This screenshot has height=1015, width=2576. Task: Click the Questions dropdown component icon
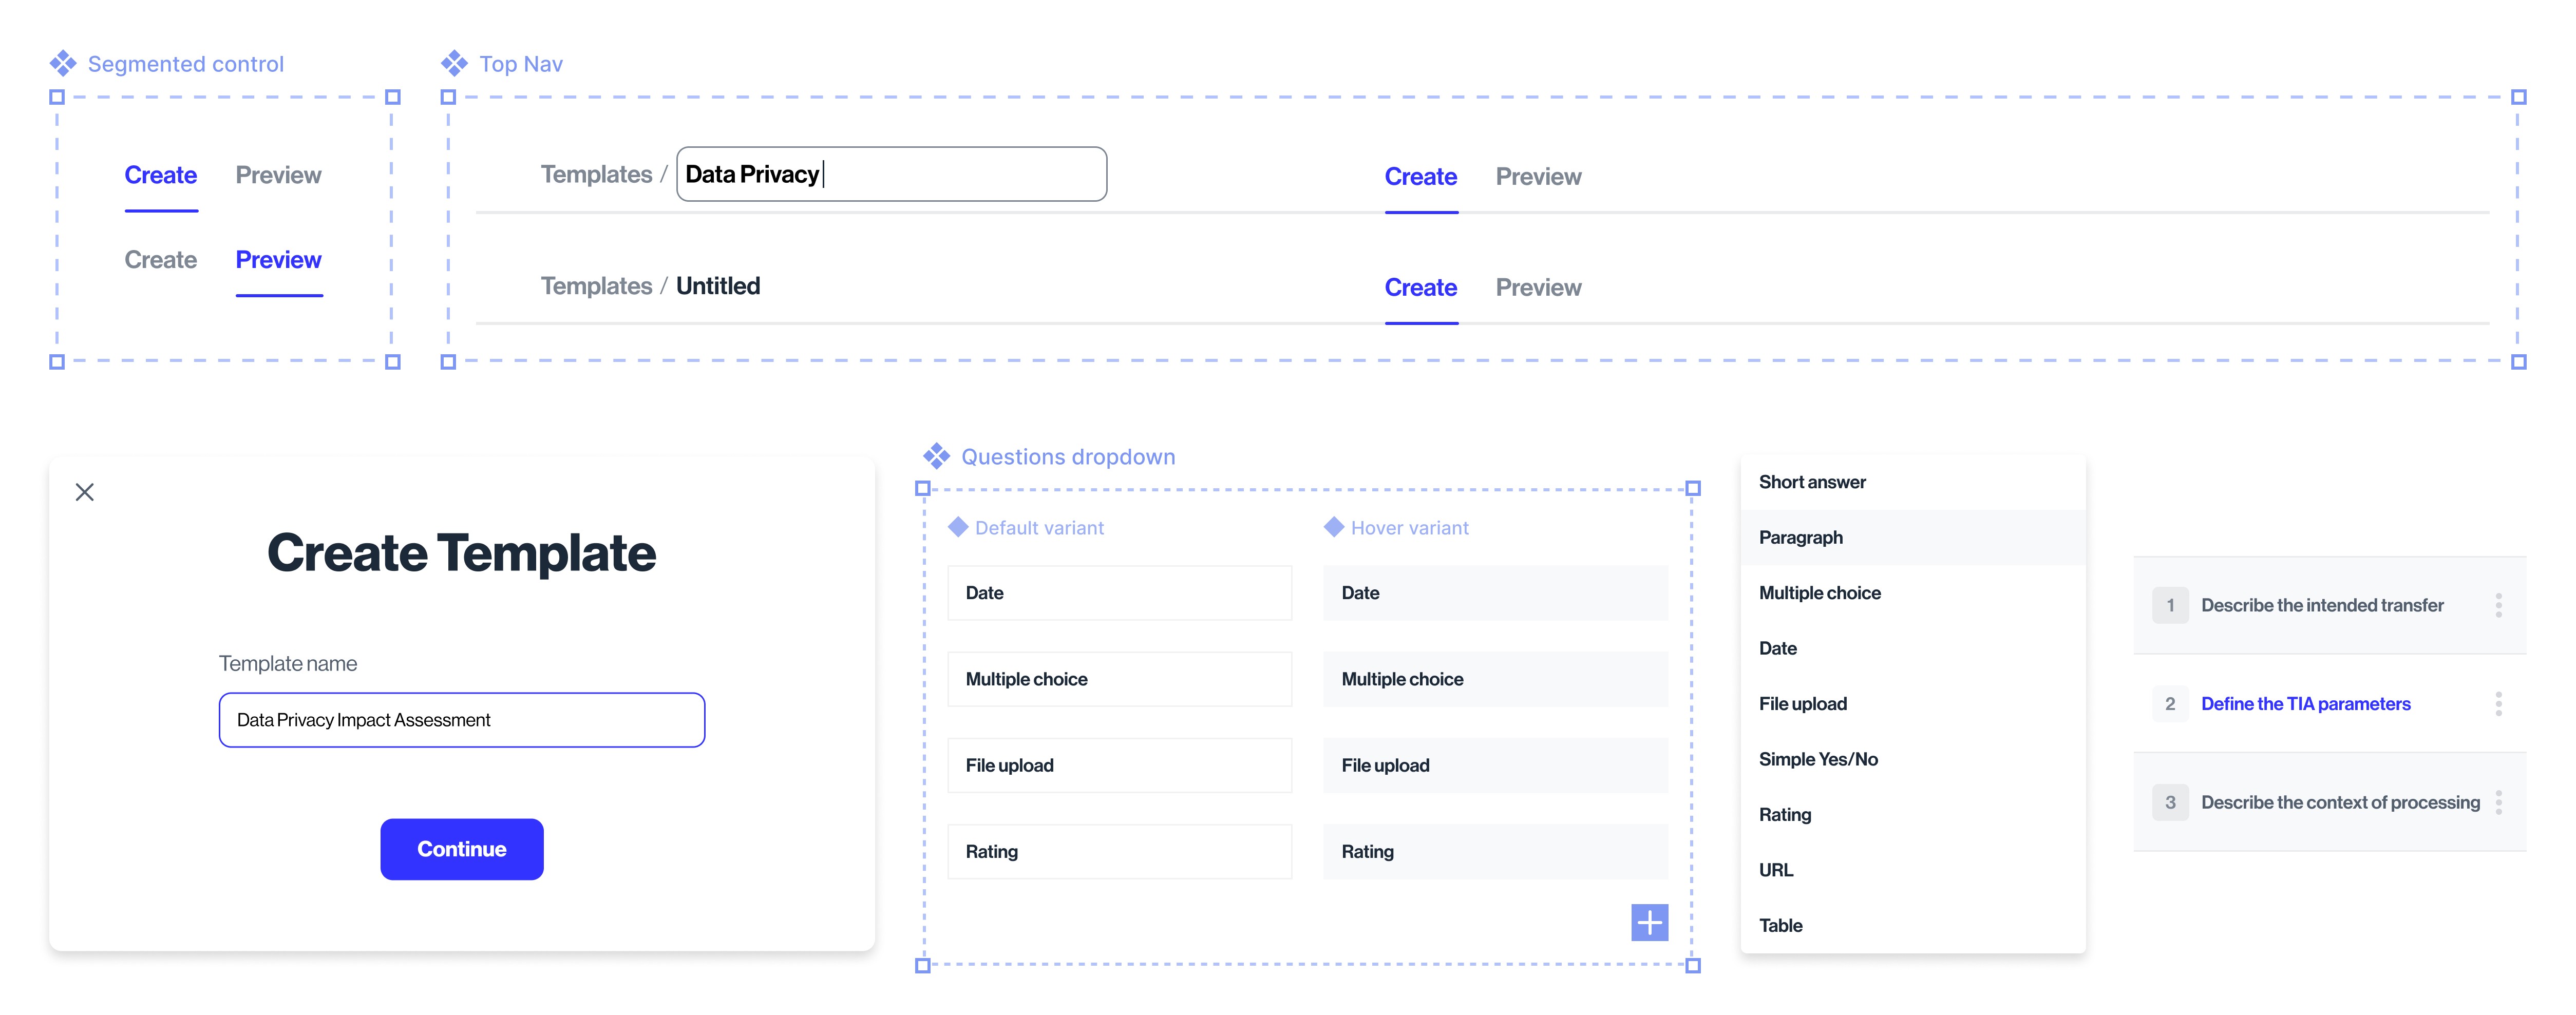(x=936, y=457)
